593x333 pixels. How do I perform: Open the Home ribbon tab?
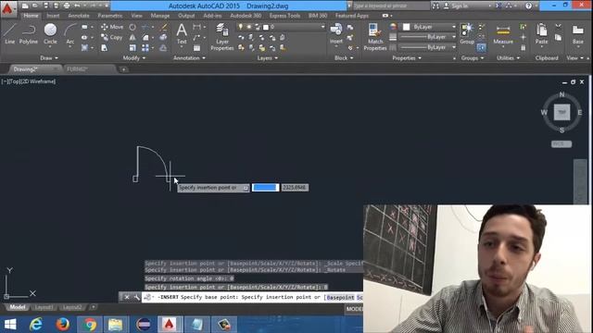pyautogui.click(x=31, y=16)
